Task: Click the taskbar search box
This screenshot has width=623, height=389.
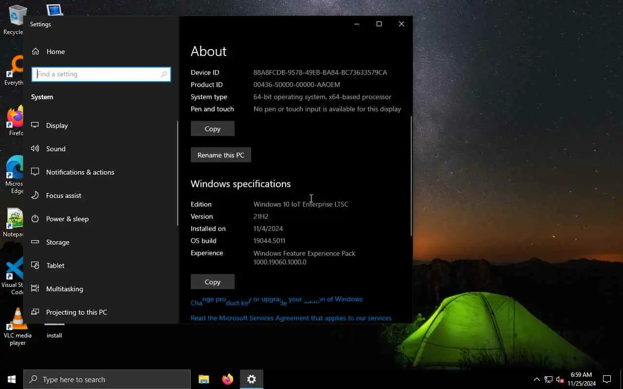Action: [x=107, y=379]
